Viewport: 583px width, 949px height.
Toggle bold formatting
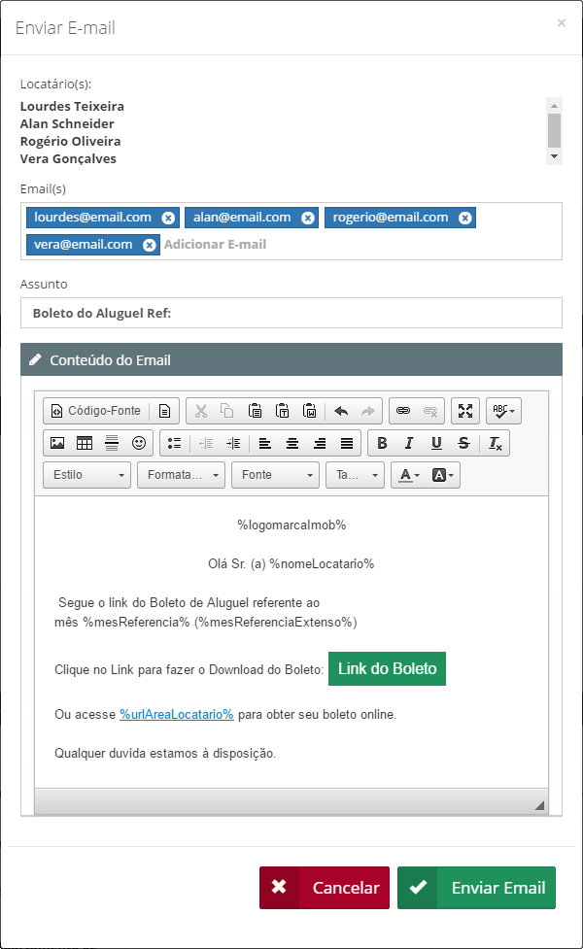pos(382,443)
